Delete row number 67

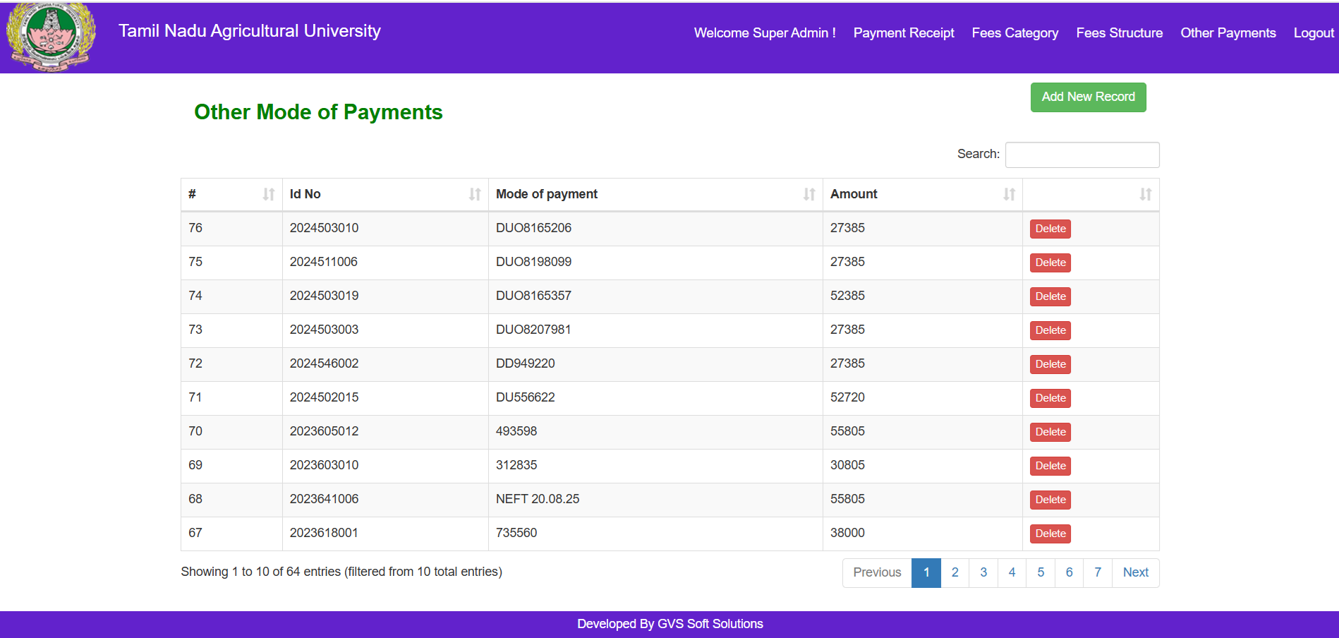[1050, 534]
